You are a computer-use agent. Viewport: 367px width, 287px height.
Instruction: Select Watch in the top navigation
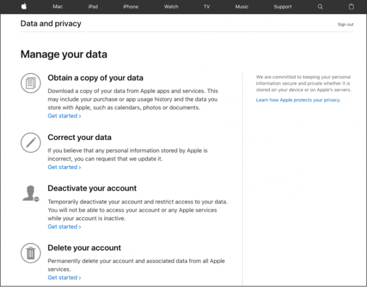click(171, 7)
